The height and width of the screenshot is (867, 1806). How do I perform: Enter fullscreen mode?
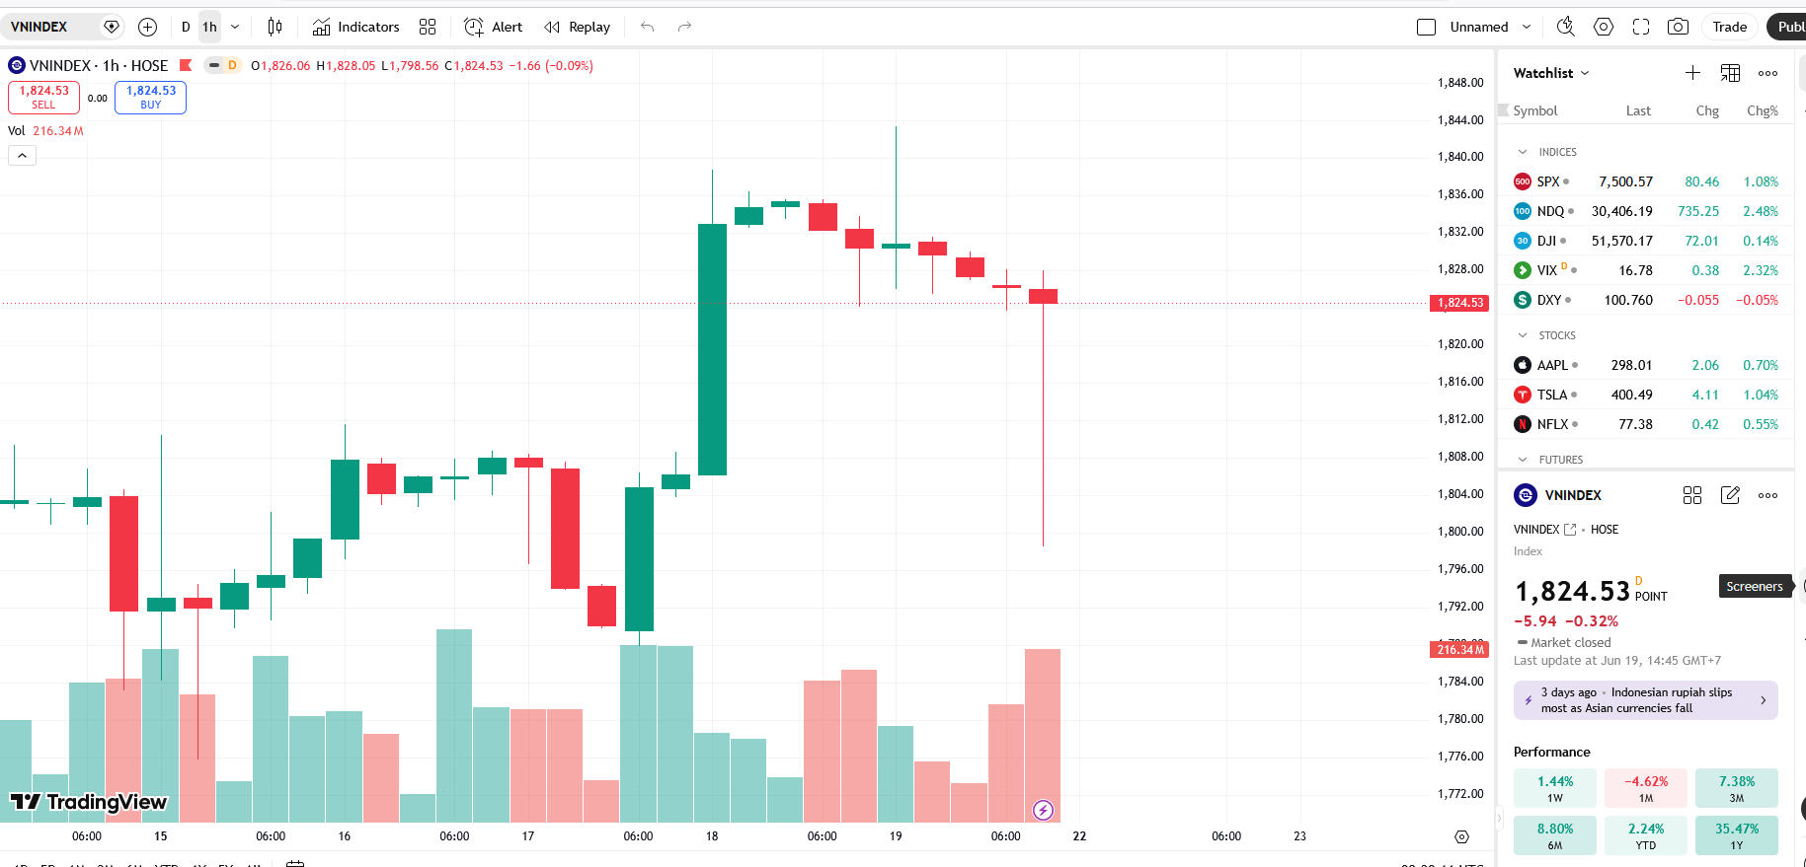(1641, 27)
